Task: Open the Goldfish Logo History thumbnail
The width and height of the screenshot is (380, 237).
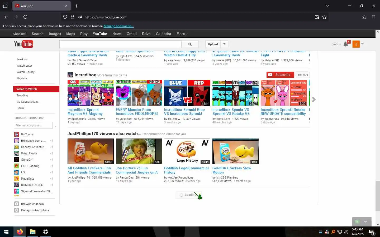Action: coord(187,151)
